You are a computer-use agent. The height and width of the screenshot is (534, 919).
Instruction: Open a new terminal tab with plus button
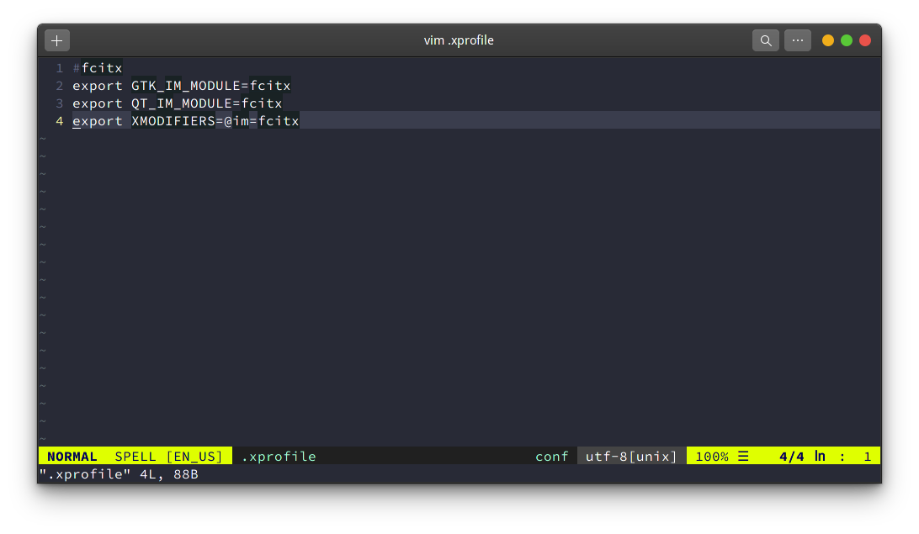pos(57,40)
